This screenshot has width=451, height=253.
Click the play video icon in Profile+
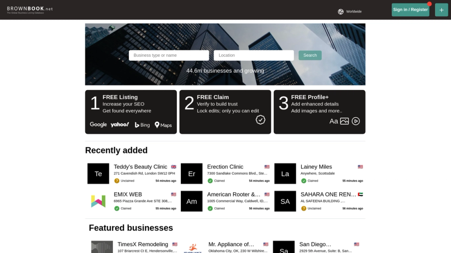click(355, 121)
